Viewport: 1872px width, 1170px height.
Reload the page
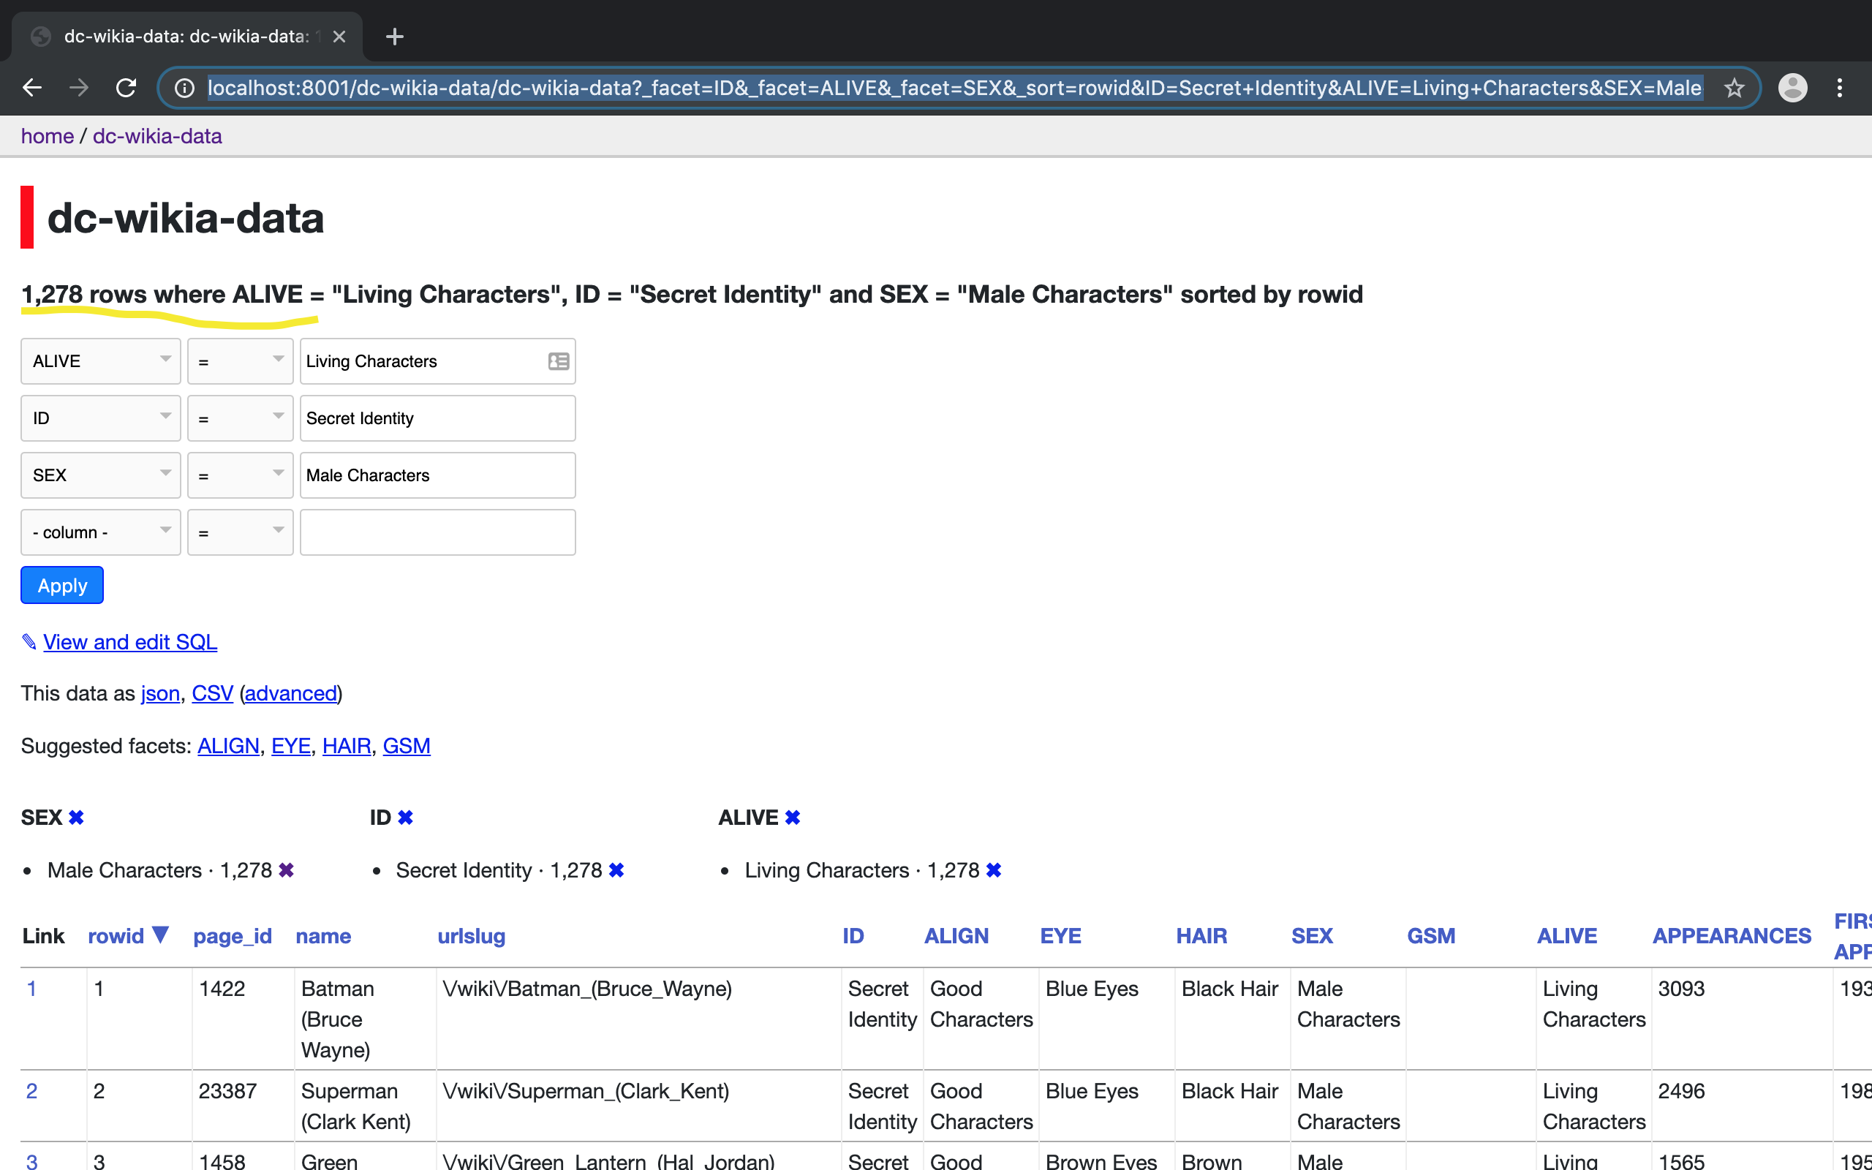pyautogui.click(x=125, y=88)
